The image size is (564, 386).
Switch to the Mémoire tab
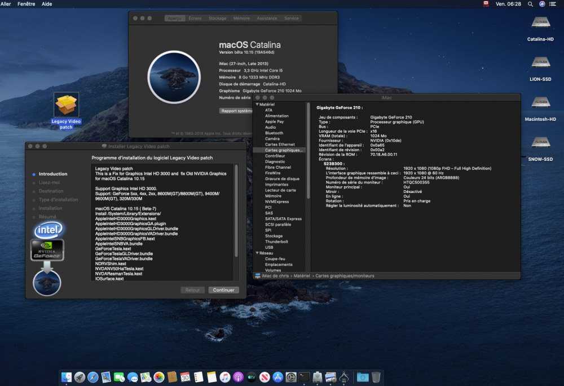pos(241,19)
